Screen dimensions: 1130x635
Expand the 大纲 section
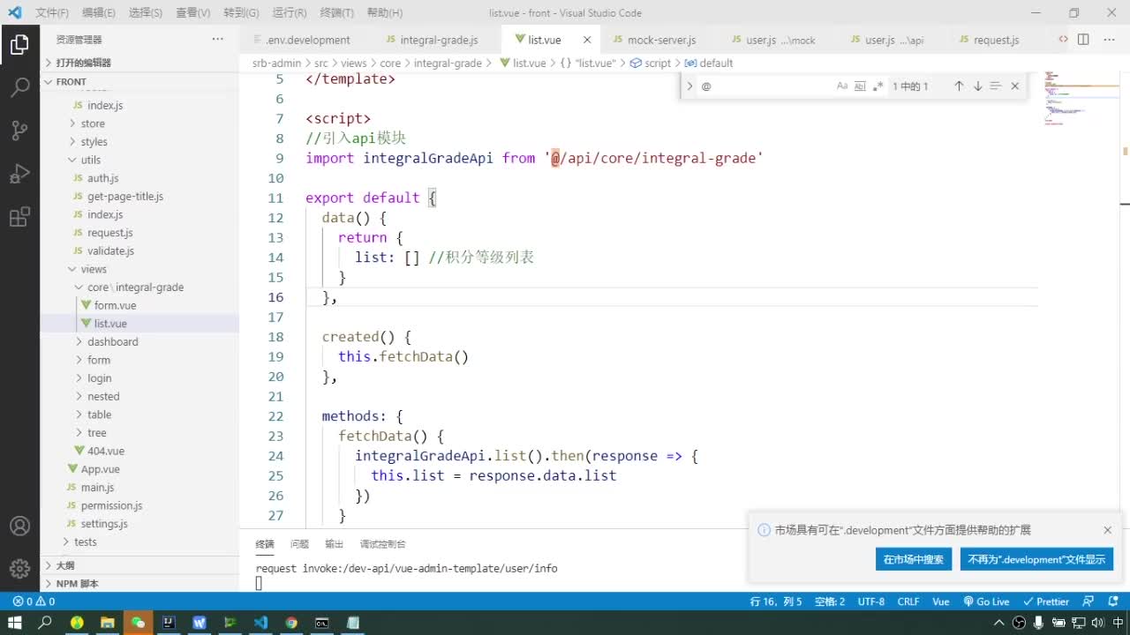coord(139,565)
